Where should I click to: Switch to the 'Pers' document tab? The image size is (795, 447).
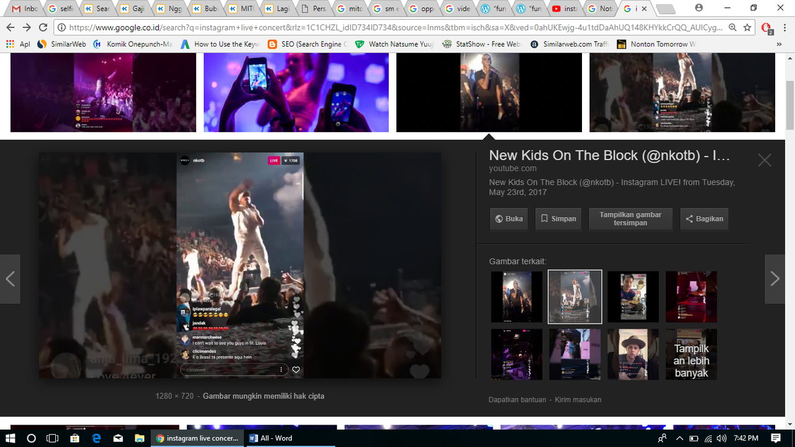312,9
